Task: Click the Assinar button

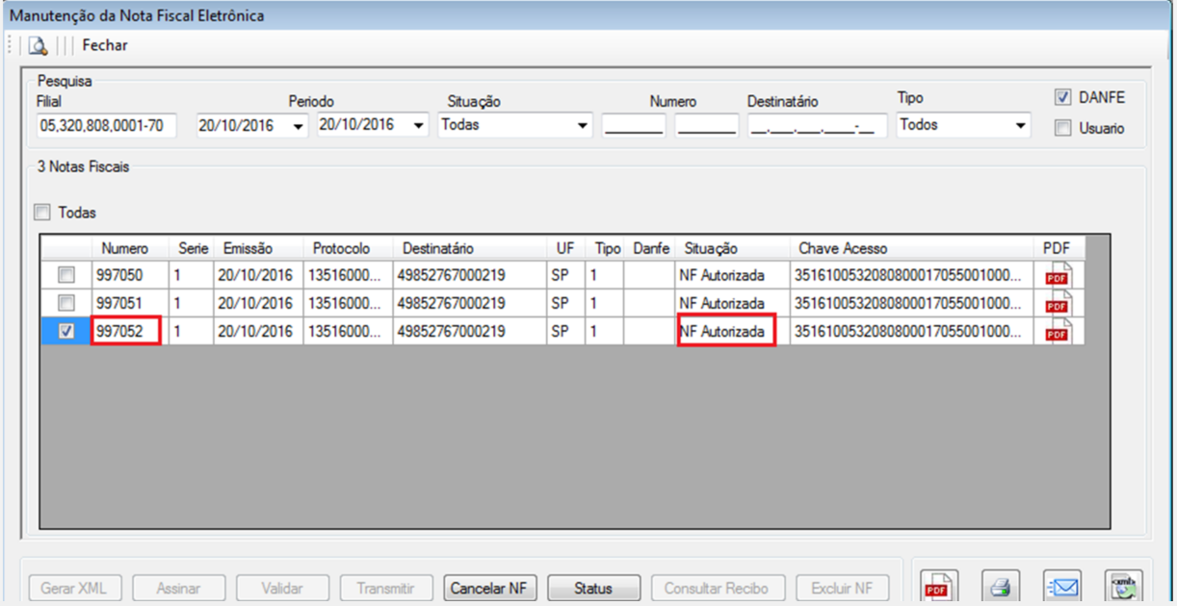Action: pos(178,588)
